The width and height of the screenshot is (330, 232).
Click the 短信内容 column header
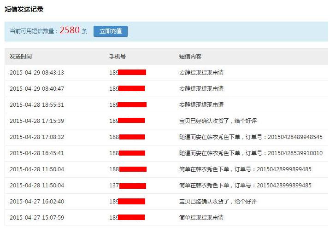(x=190, y=57)
